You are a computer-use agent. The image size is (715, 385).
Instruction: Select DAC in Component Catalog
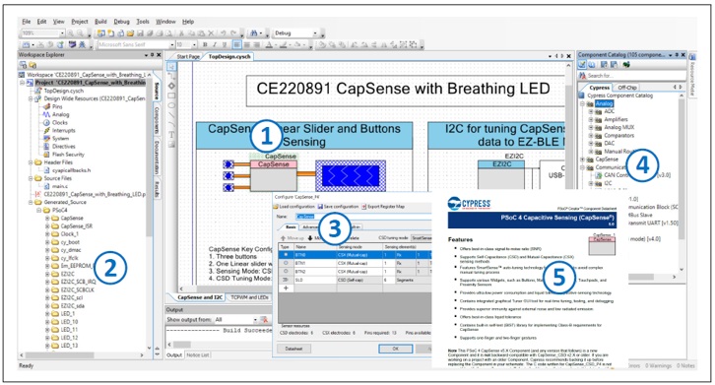coord(610,143)
